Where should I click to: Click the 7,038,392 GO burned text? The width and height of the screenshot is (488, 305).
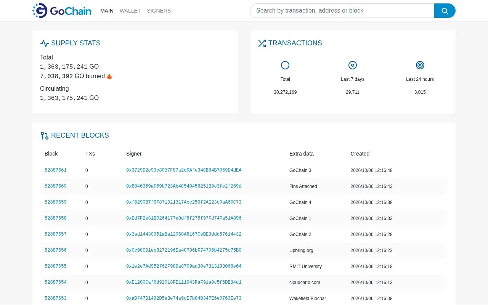point(72,76)
